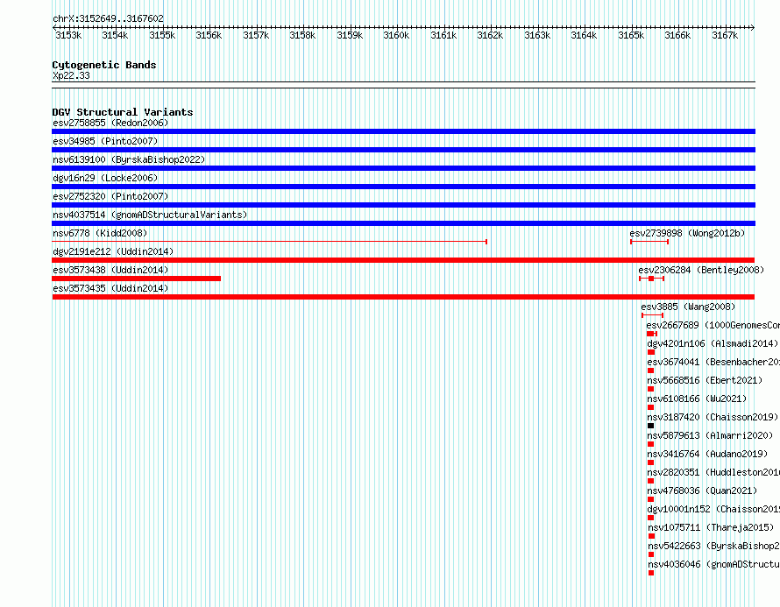Image resolution: width=780 pixels, height=607 pixels.
Task: Select the 3165k ruler position
Action: coord(631,35)
